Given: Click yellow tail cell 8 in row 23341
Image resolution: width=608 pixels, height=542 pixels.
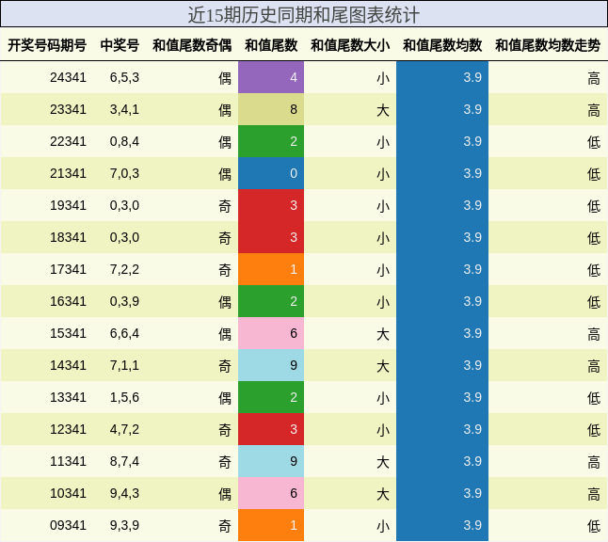Looking at the screenshot, I should [x=271, y=109].
